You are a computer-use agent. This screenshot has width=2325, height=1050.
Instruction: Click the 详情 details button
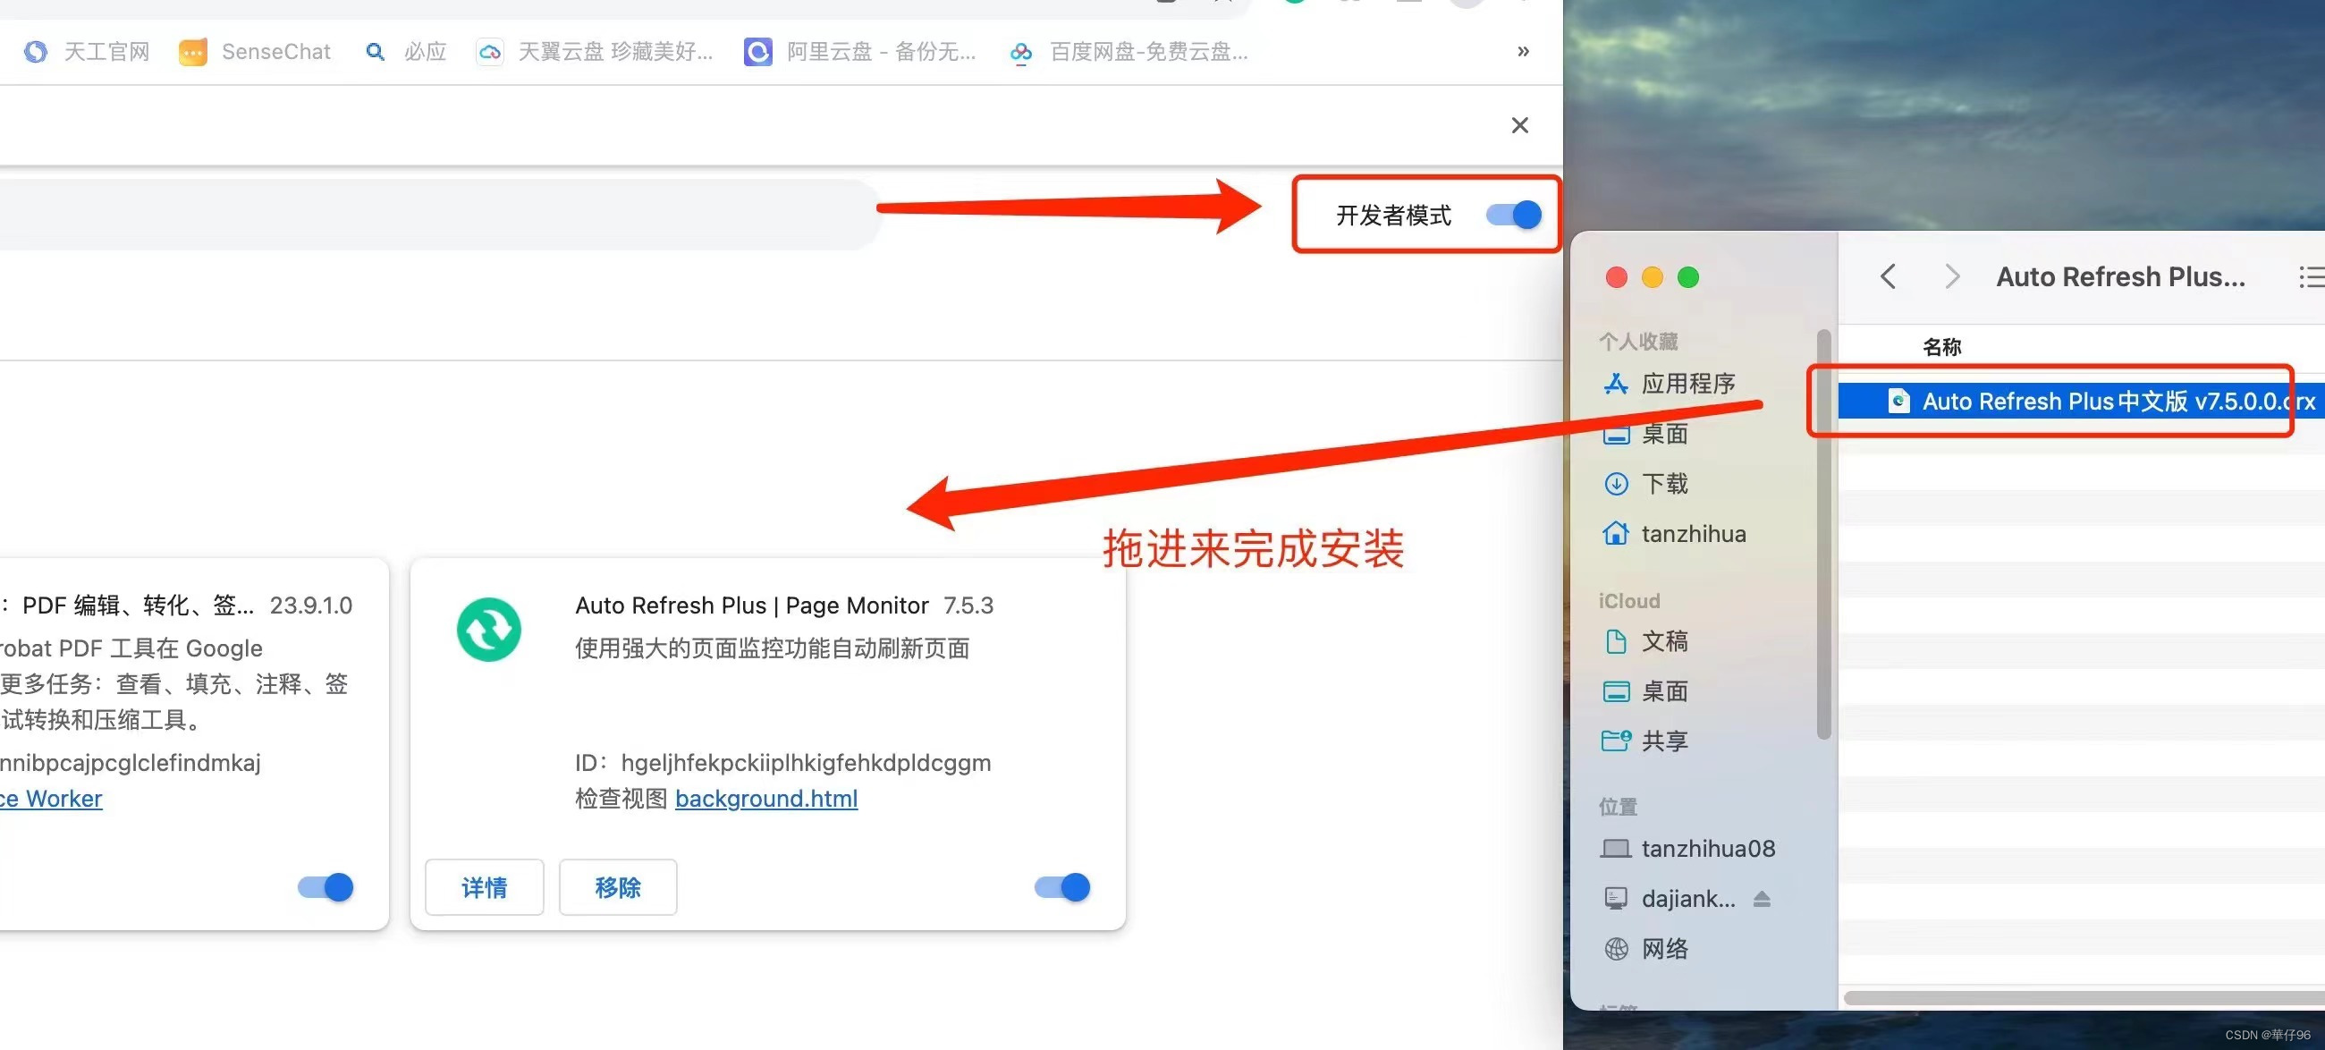tap(484, 887)
